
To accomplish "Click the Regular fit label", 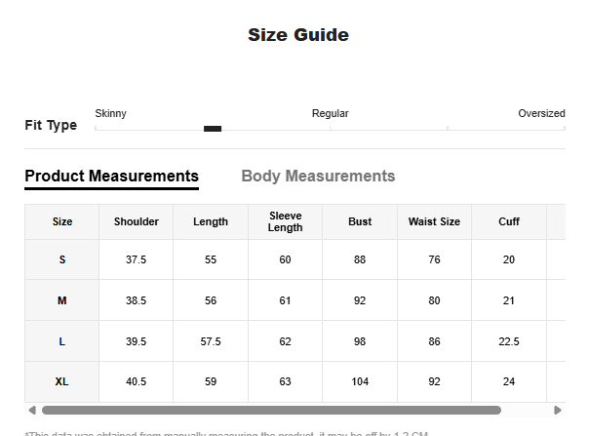I will [x=330, y=114].
